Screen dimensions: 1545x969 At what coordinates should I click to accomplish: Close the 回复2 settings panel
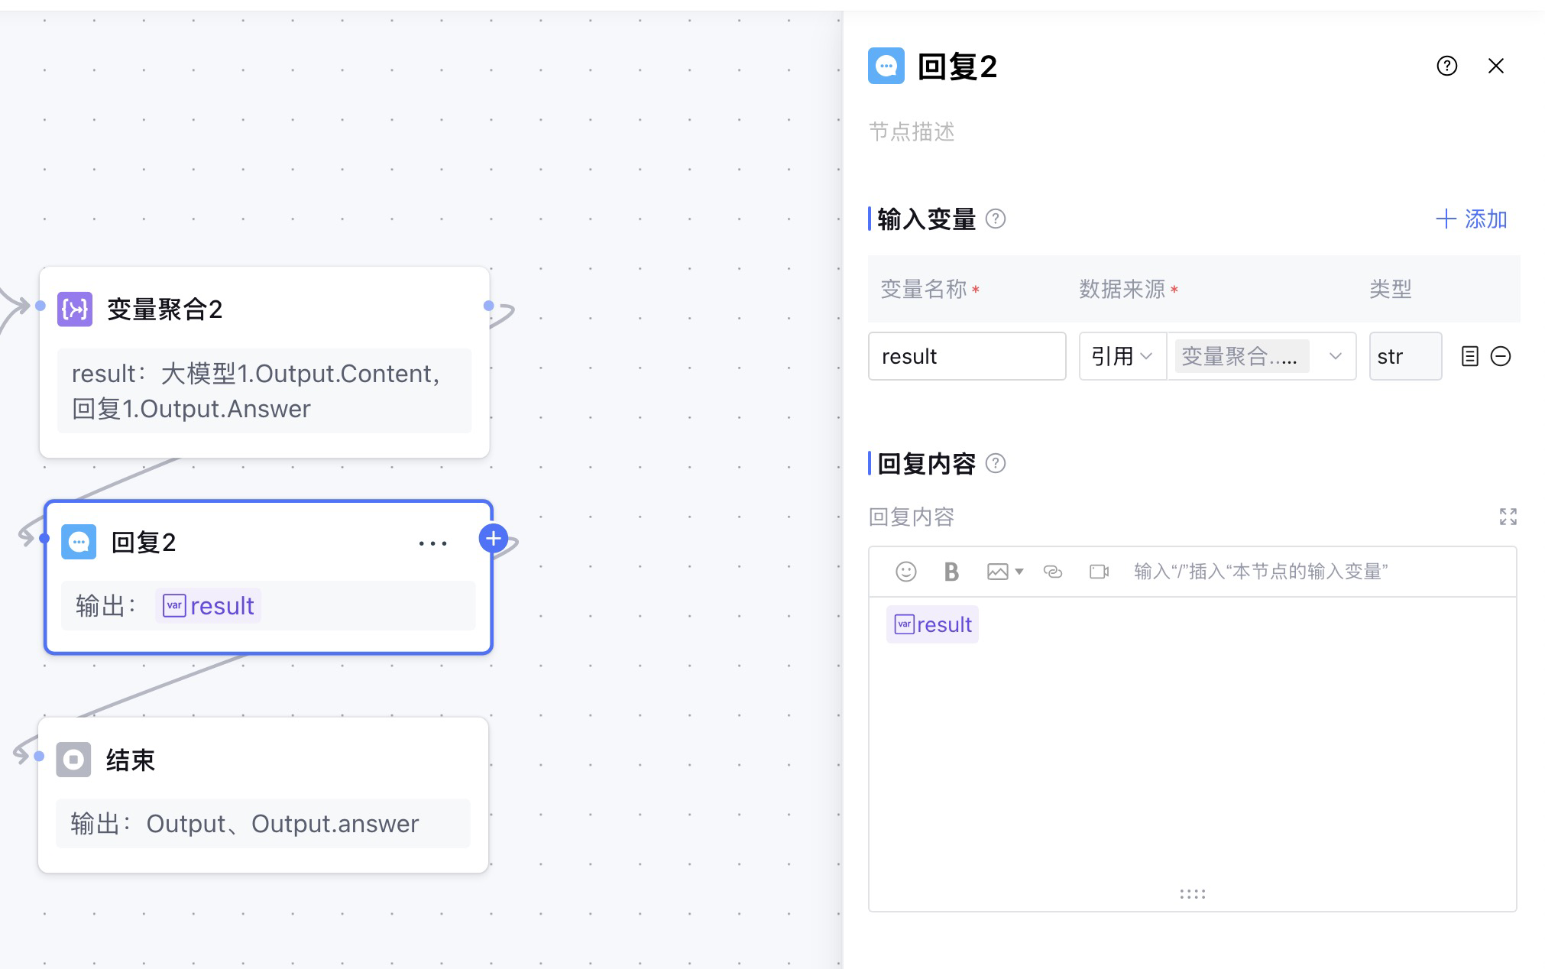pos(1496,66)
